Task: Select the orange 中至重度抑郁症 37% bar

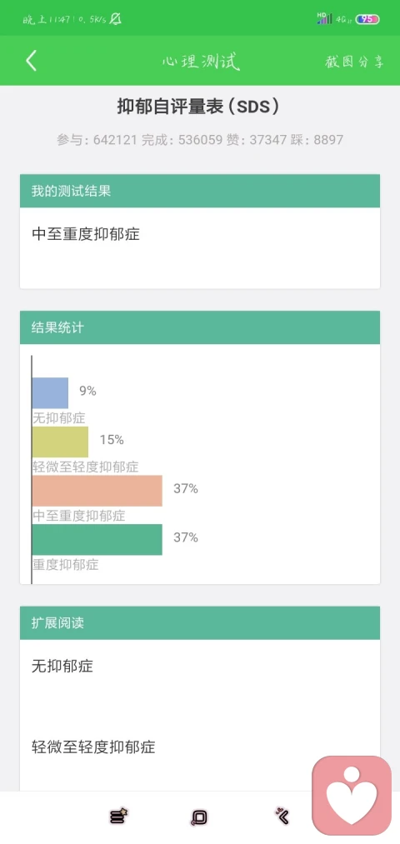Action: [x=97, y=491]
